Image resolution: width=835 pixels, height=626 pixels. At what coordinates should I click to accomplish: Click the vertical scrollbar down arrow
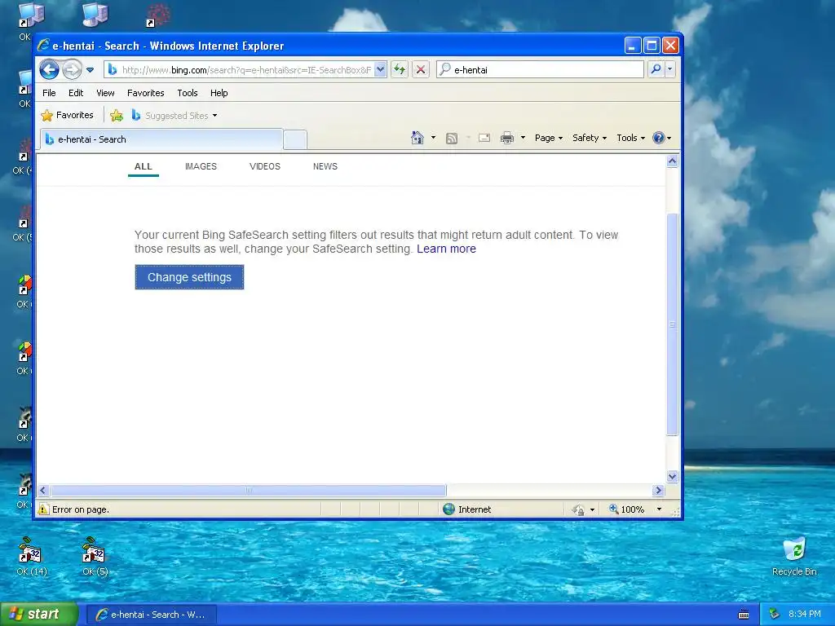[x=672, y=476]
